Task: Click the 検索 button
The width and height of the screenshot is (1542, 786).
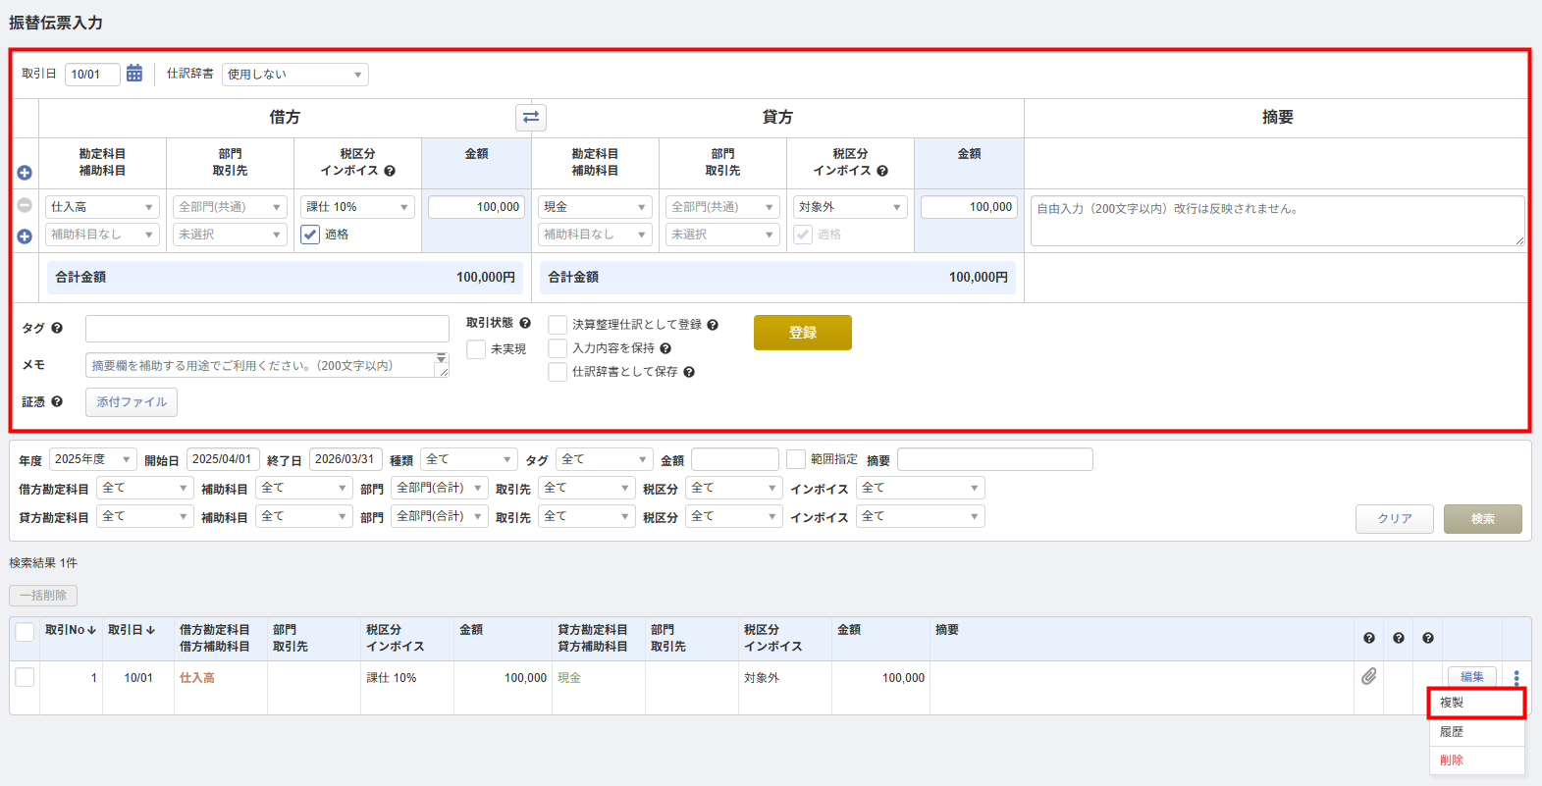Action: (1482, 519)
